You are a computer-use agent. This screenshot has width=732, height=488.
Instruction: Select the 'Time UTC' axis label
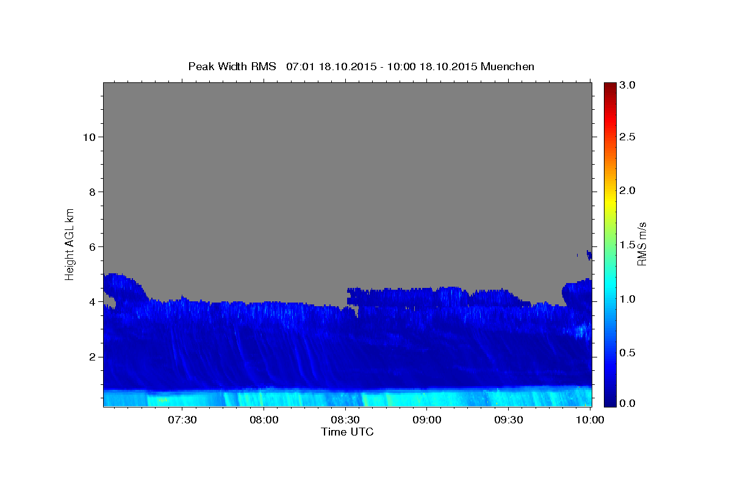pyautogui.click(x=347, y=432)
